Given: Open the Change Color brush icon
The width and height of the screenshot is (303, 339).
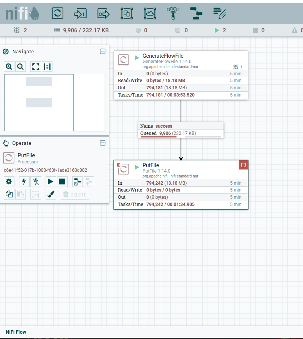Looking at the screenshot, I should pos(51,194).
